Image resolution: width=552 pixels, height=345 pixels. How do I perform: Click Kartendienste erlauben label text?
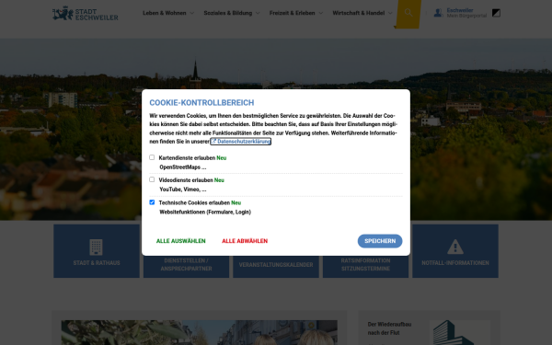pyautogui.click(x=187, y=157)
